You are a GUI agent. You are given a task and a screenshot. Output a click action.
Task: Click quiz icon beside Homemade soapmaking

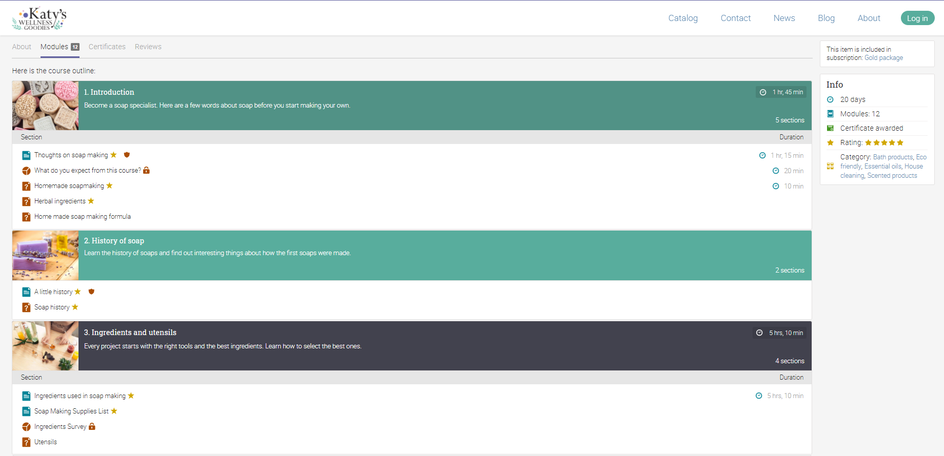(x=26, y=186)
